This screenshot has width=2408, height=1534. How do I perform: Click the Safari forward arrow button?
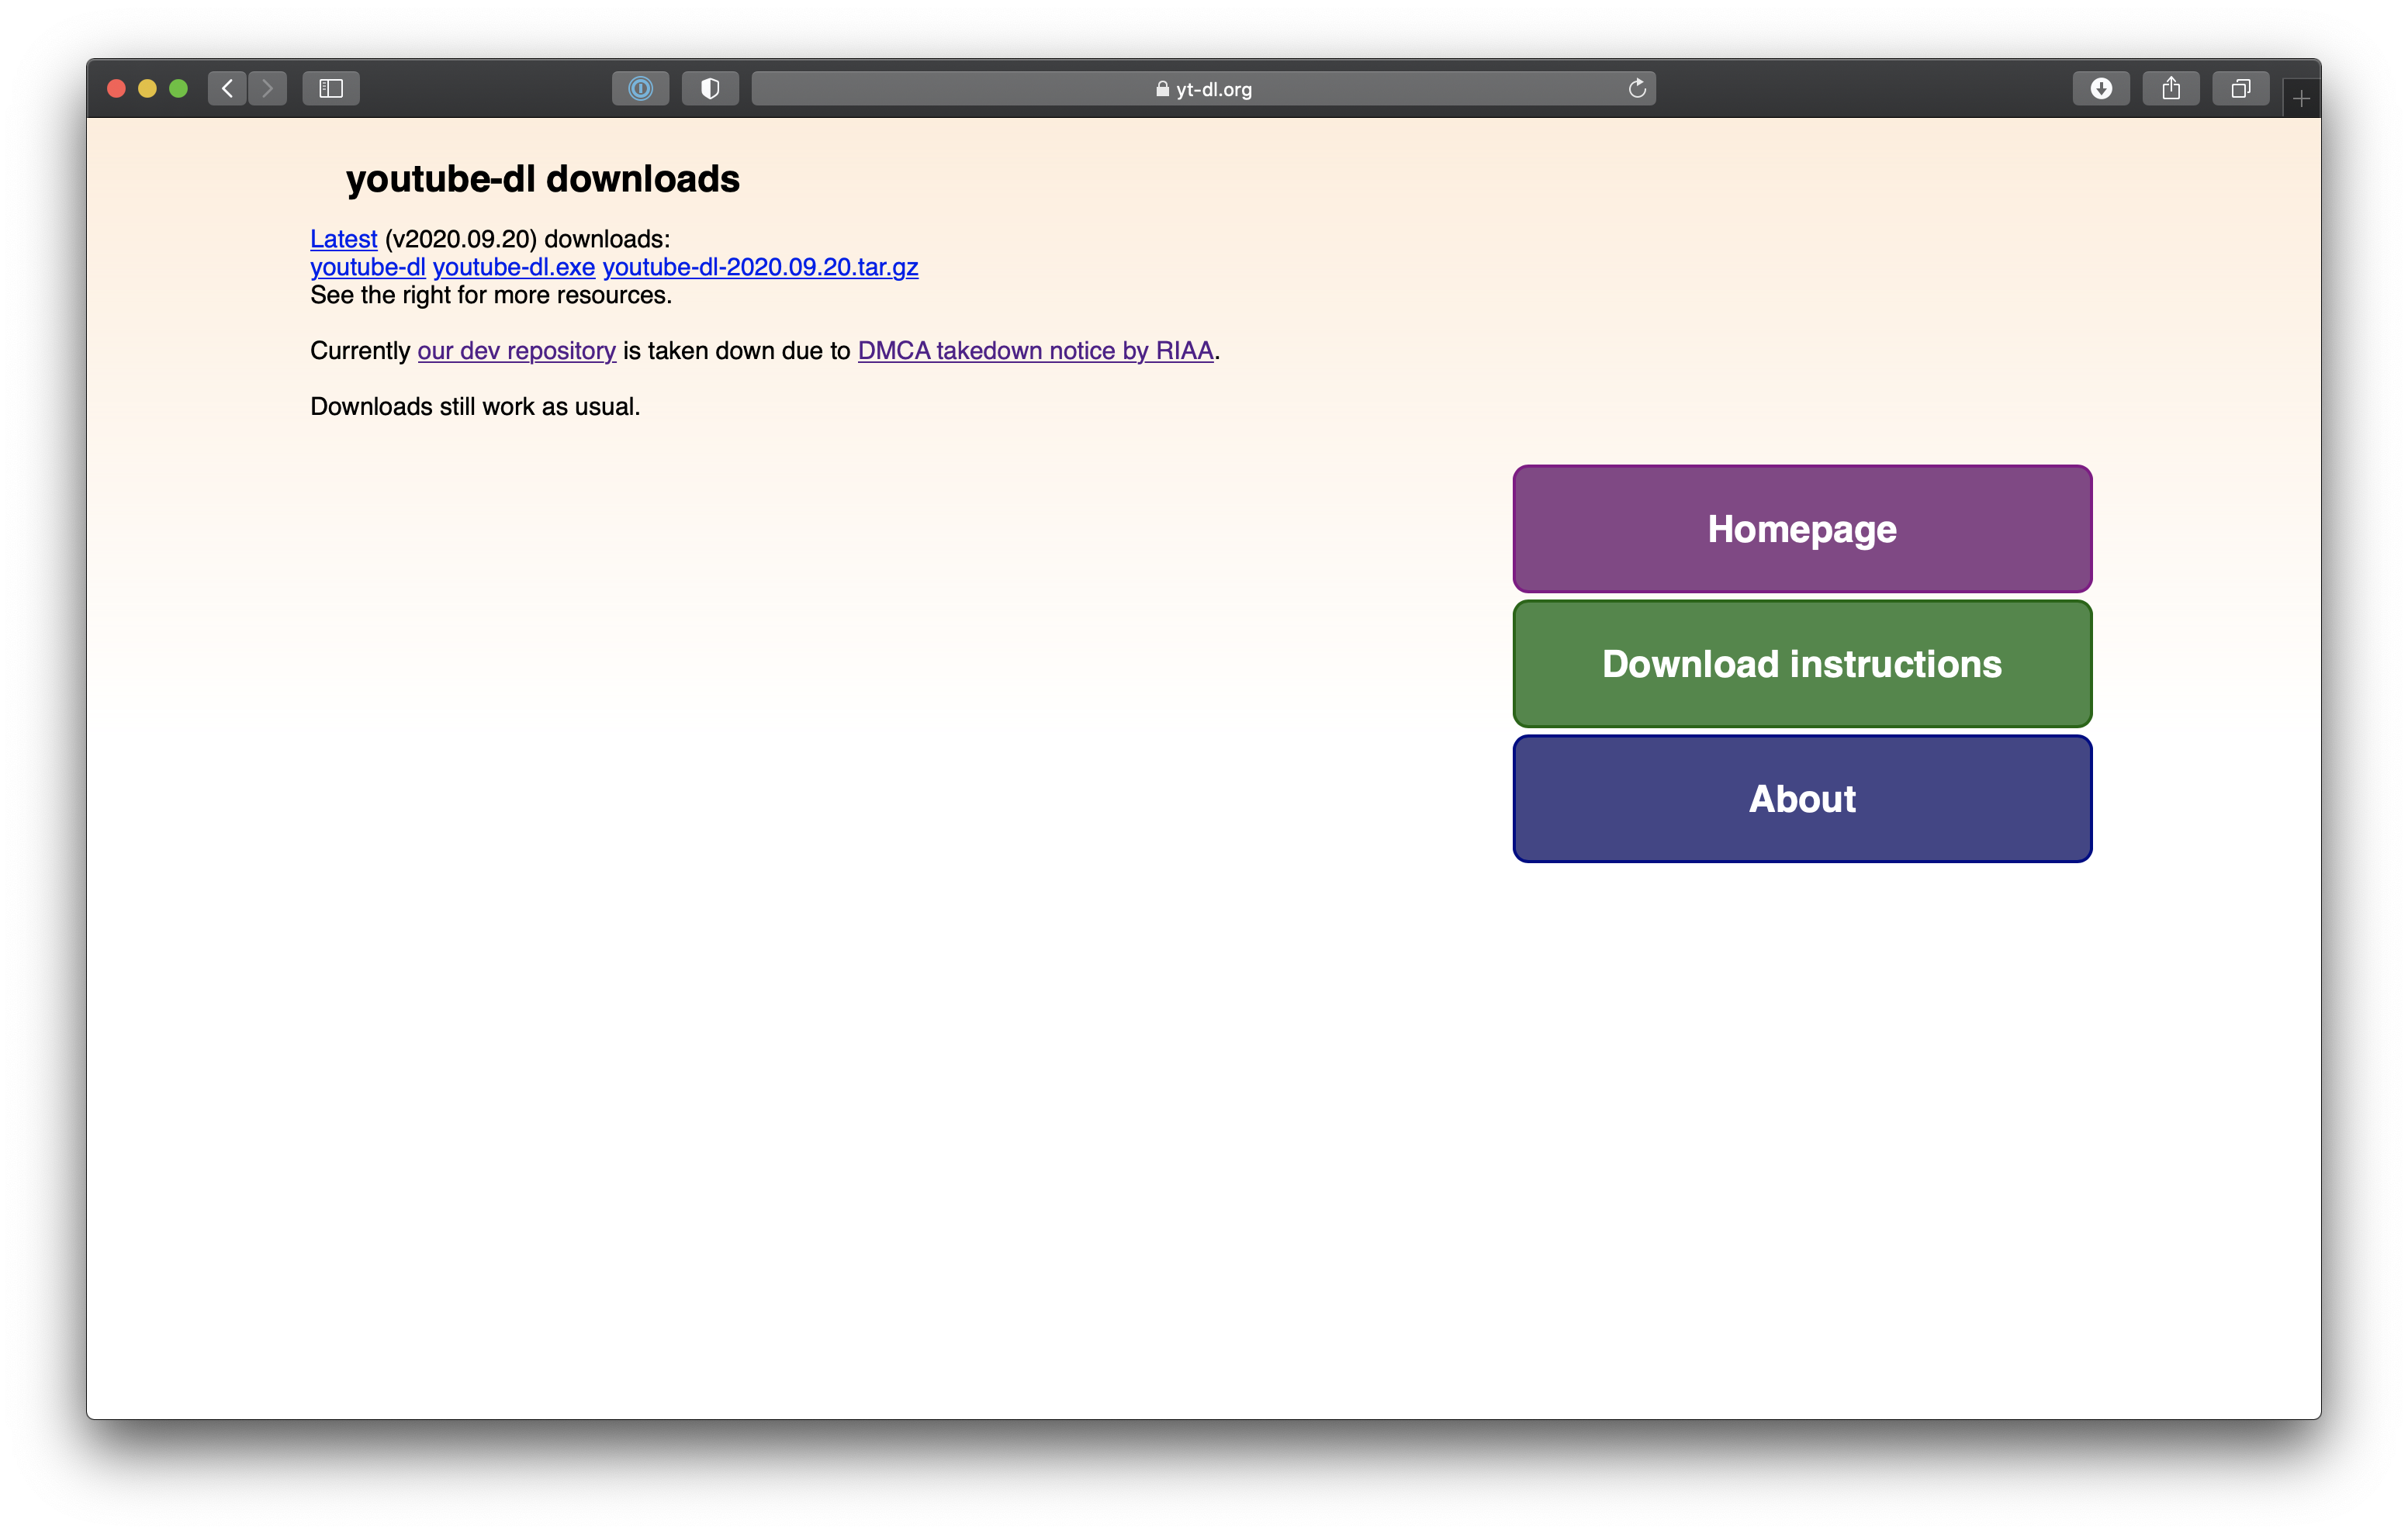click(267, 88)
